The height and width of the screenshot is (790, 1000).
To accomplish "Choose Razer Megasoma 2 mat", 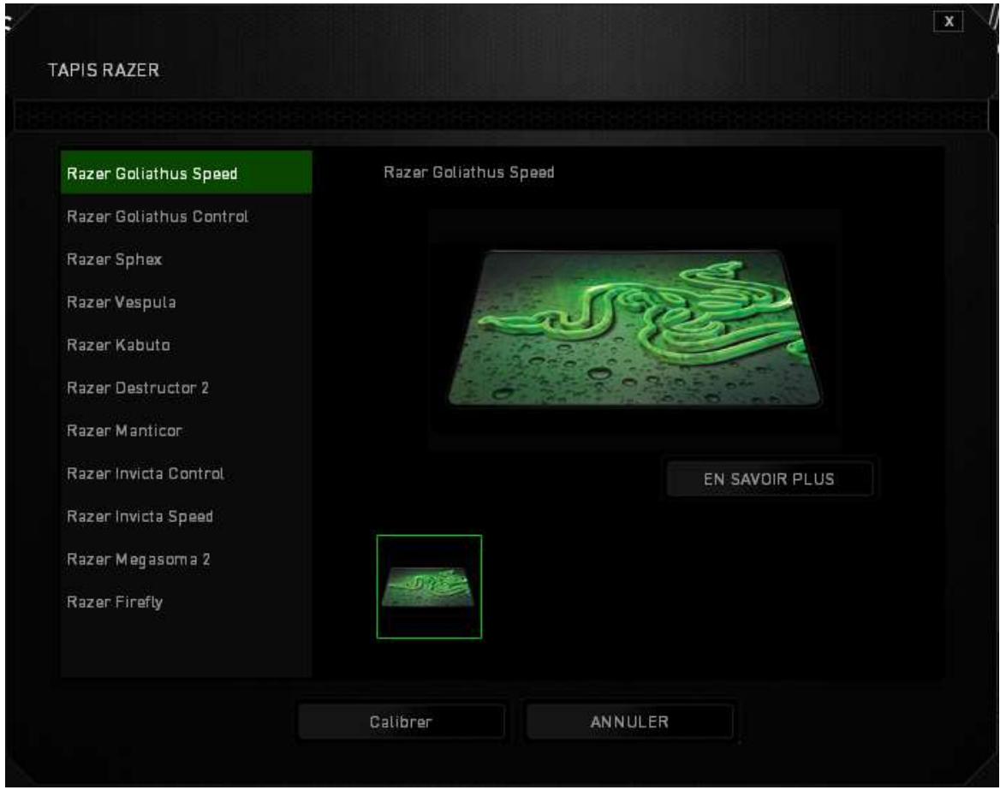I will (x=187, y=559).
